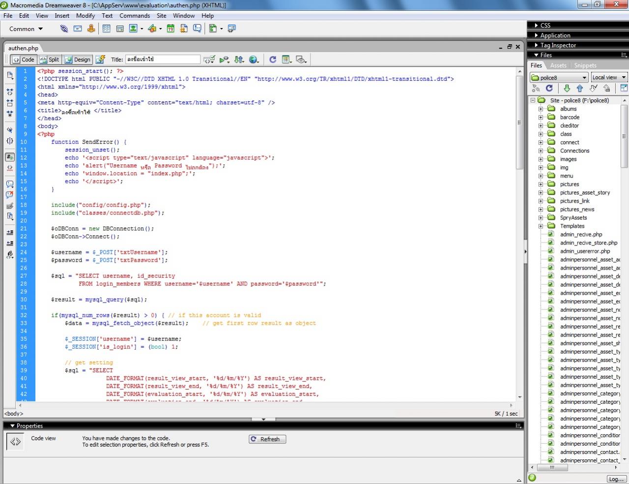The width and height of the screenshot is (629, 484).
Task: Switch to the Assets tab
Action: [558, 65]
